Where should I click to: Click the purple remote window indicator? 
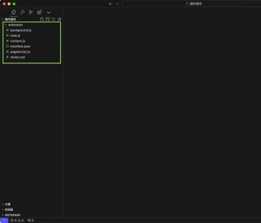(4, 220)
